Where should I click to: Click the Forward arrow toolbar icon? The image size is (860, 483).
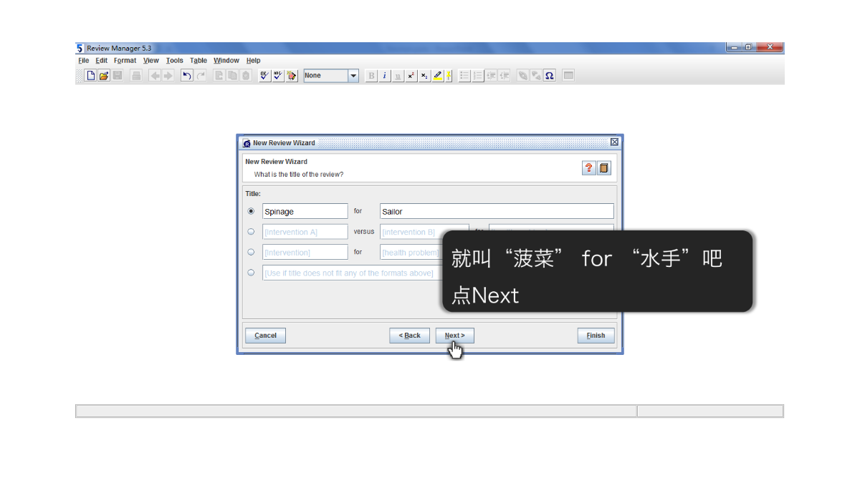click(x=168, y=75)
